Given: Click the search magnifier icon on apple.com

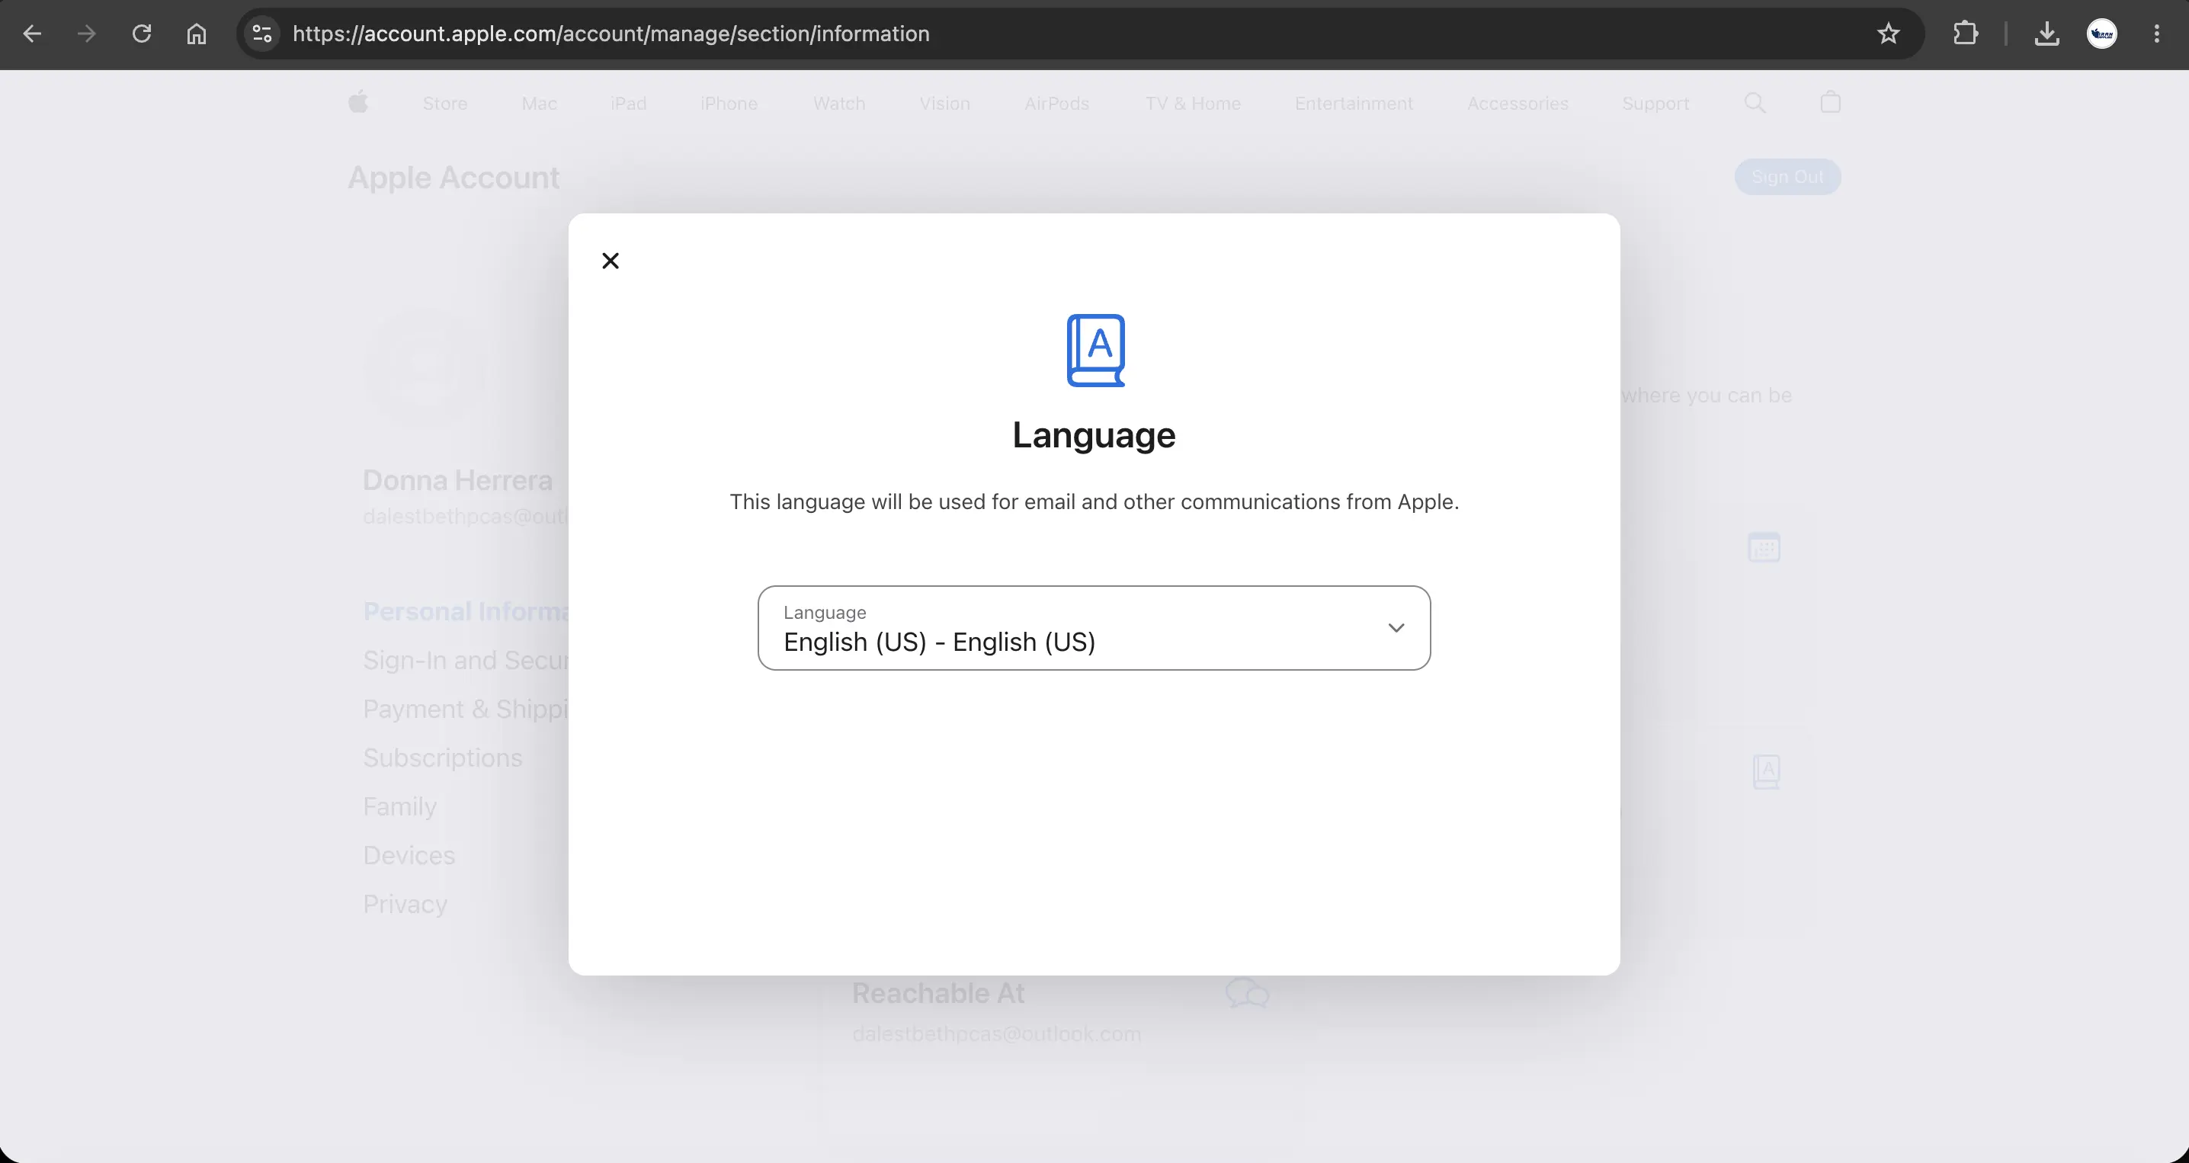Looking at the screenshot, I should click(x=1755, y=103).
